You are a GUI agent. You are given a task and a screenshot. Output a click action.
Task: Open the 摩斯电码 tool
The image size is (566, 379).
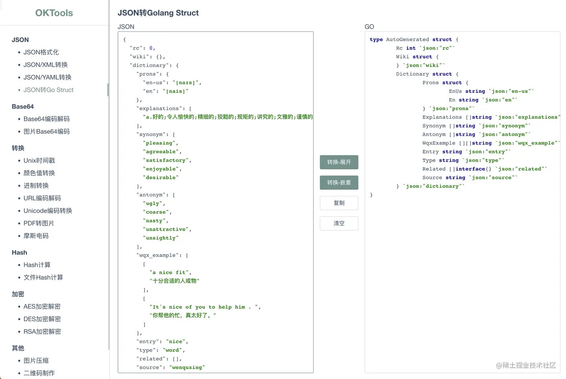click(x=36, y=236)
